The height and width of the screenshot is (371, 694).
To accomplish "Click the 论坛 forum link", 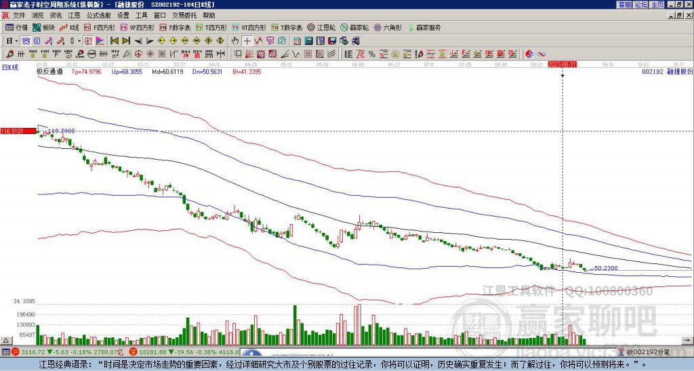I will pos(640,5).
